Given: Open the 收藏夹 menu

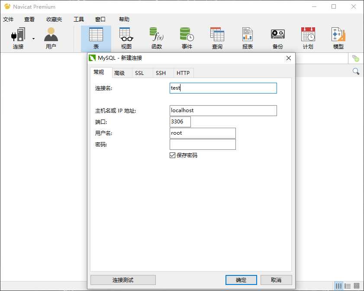Looking at the screenshot, I should [54, 19].
